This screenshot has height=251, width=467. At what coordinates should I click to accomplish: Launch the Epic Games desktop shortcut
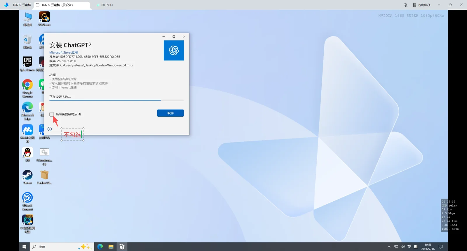27,64
